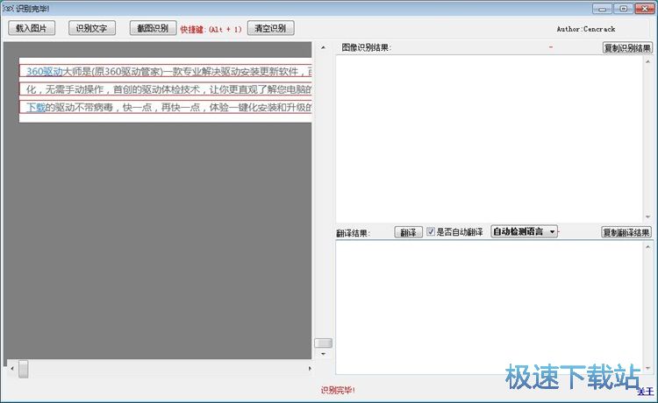Click inside the 翻译结果 text area
Viewport: 658px width, 403px height.
[x=490, y=307]
